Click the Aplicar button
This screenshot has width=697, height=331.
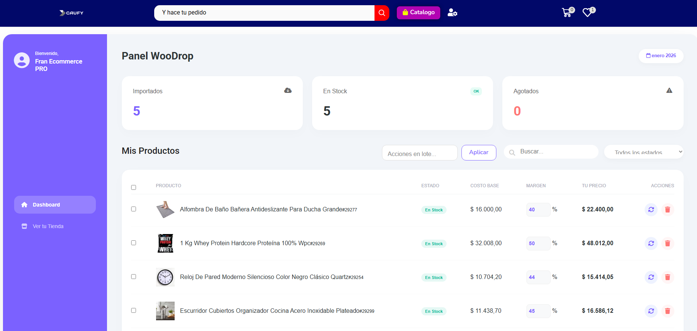(x=479, y=153)
